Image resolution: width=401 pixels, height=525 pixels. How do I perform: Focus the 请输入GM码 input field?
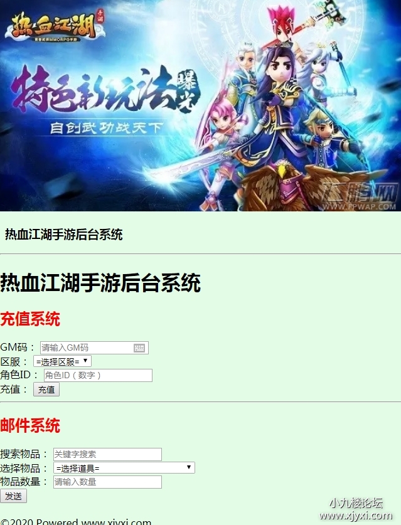pyautogui.click(x=94, y=348)
